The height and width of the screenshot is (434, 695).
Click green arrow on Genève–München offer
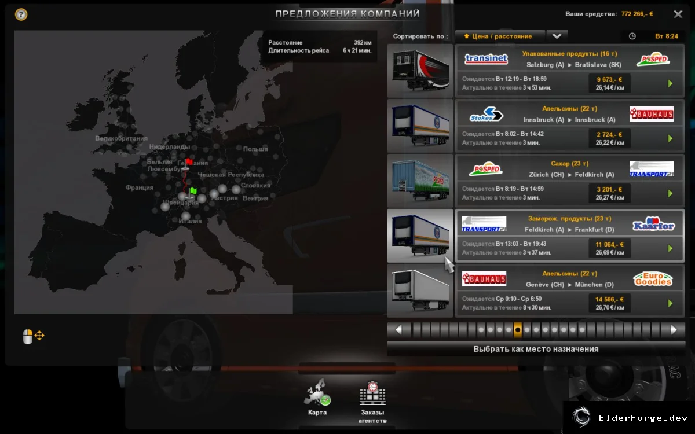670,303
